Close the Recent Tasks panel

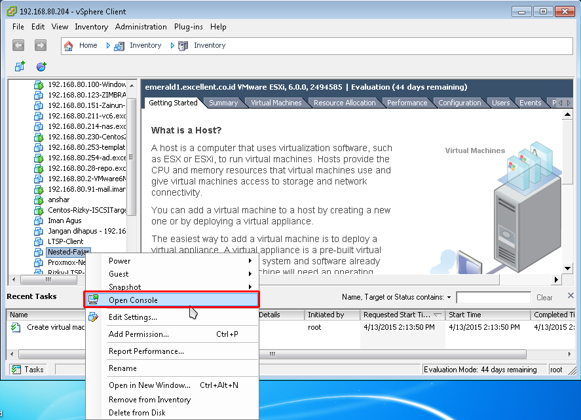coord(571,295)
